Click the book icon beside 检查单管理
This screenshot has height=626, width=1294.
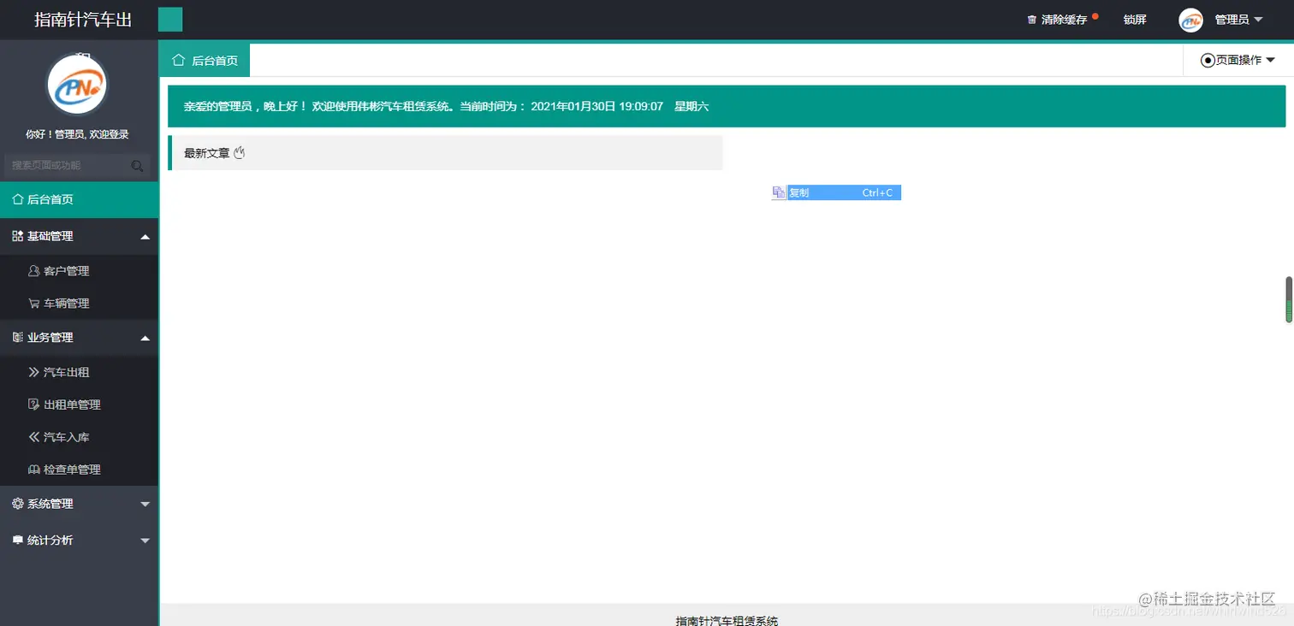click(34, 469)
